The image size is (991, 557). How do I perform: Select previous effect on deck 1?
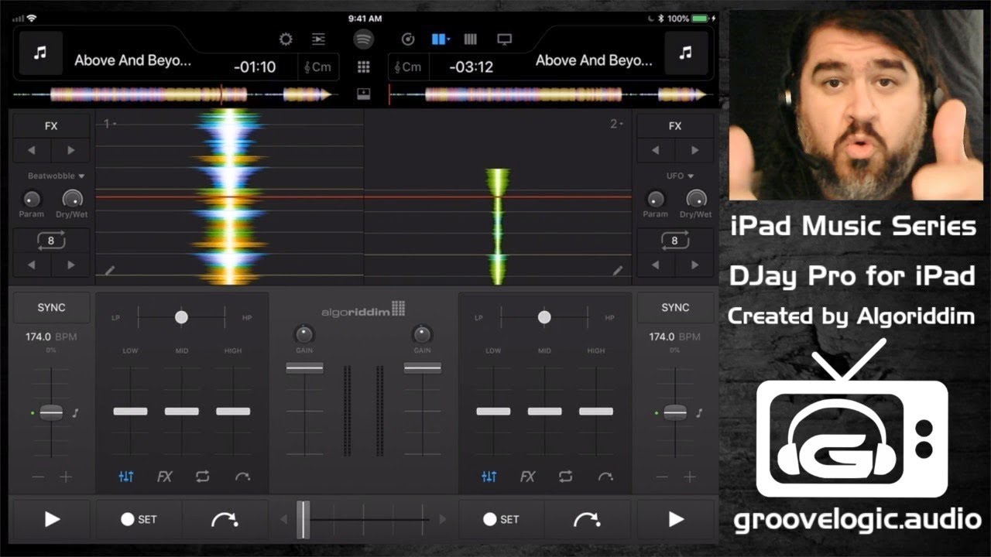tap(32, 151)
